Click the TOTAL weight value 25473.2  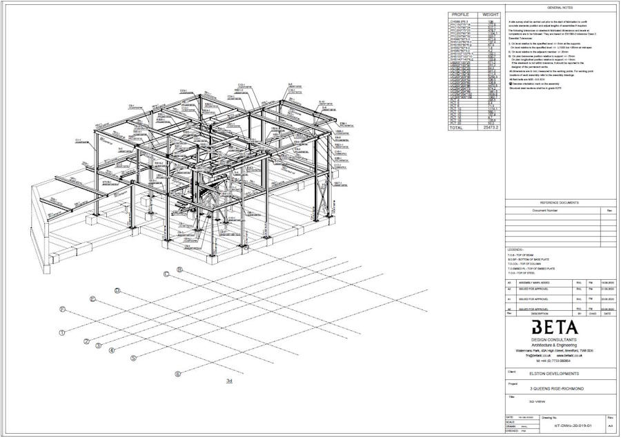coord(491,128)
